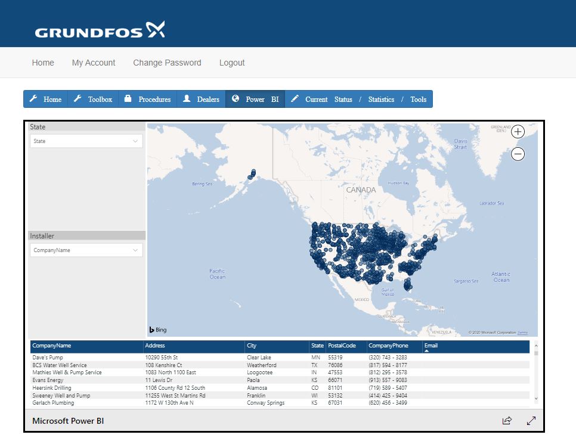This screenshot has height=447, width=576.
Task: Open the Dealers tab
Action: (202, 99)
